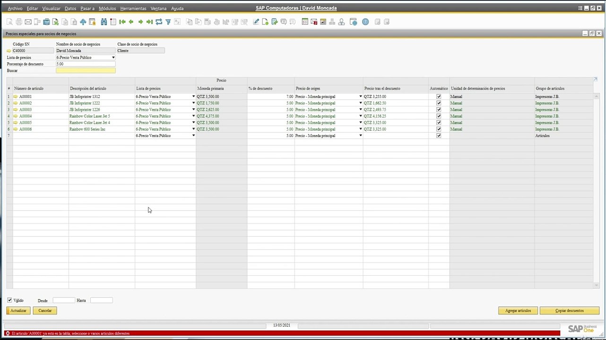Open Precio de origen dropdown in row 7
The width and height of the screenshot is (606, 340).
(361, 136)
